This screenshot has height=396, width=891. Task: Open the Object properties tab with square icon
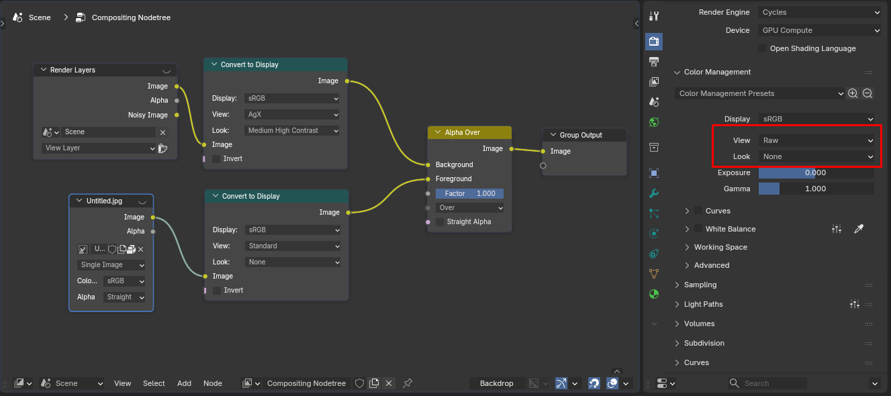pos(654,172)
